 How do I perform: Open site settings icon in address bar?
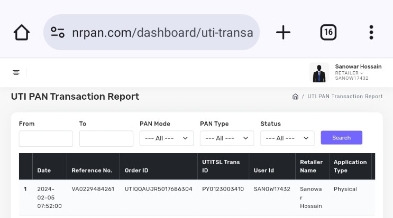[x=58, y=33]
